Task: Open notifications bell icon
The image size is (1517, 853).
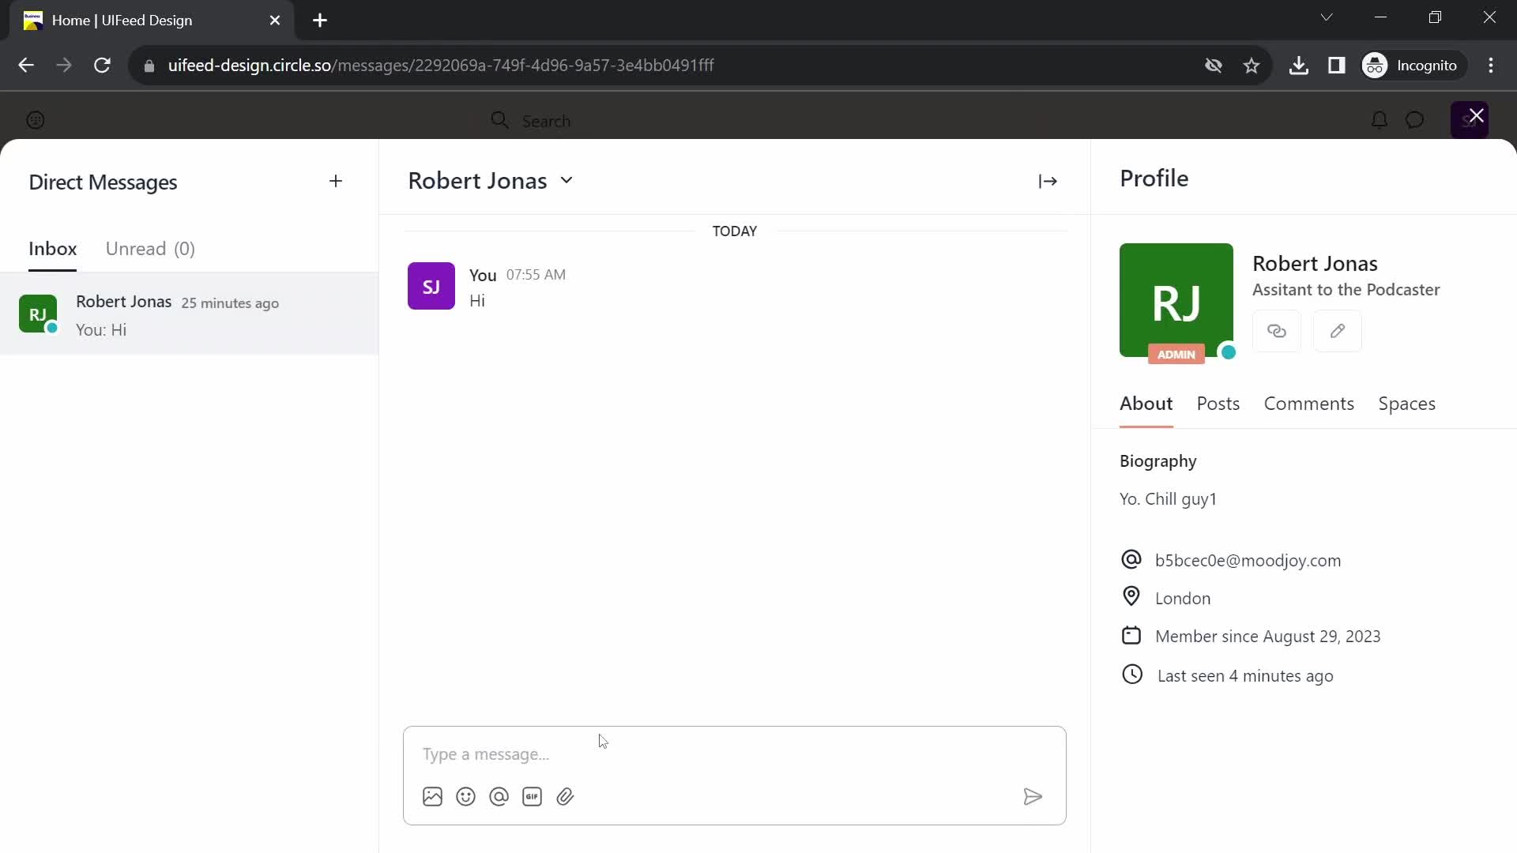Action: click(x=1380, y=120)
